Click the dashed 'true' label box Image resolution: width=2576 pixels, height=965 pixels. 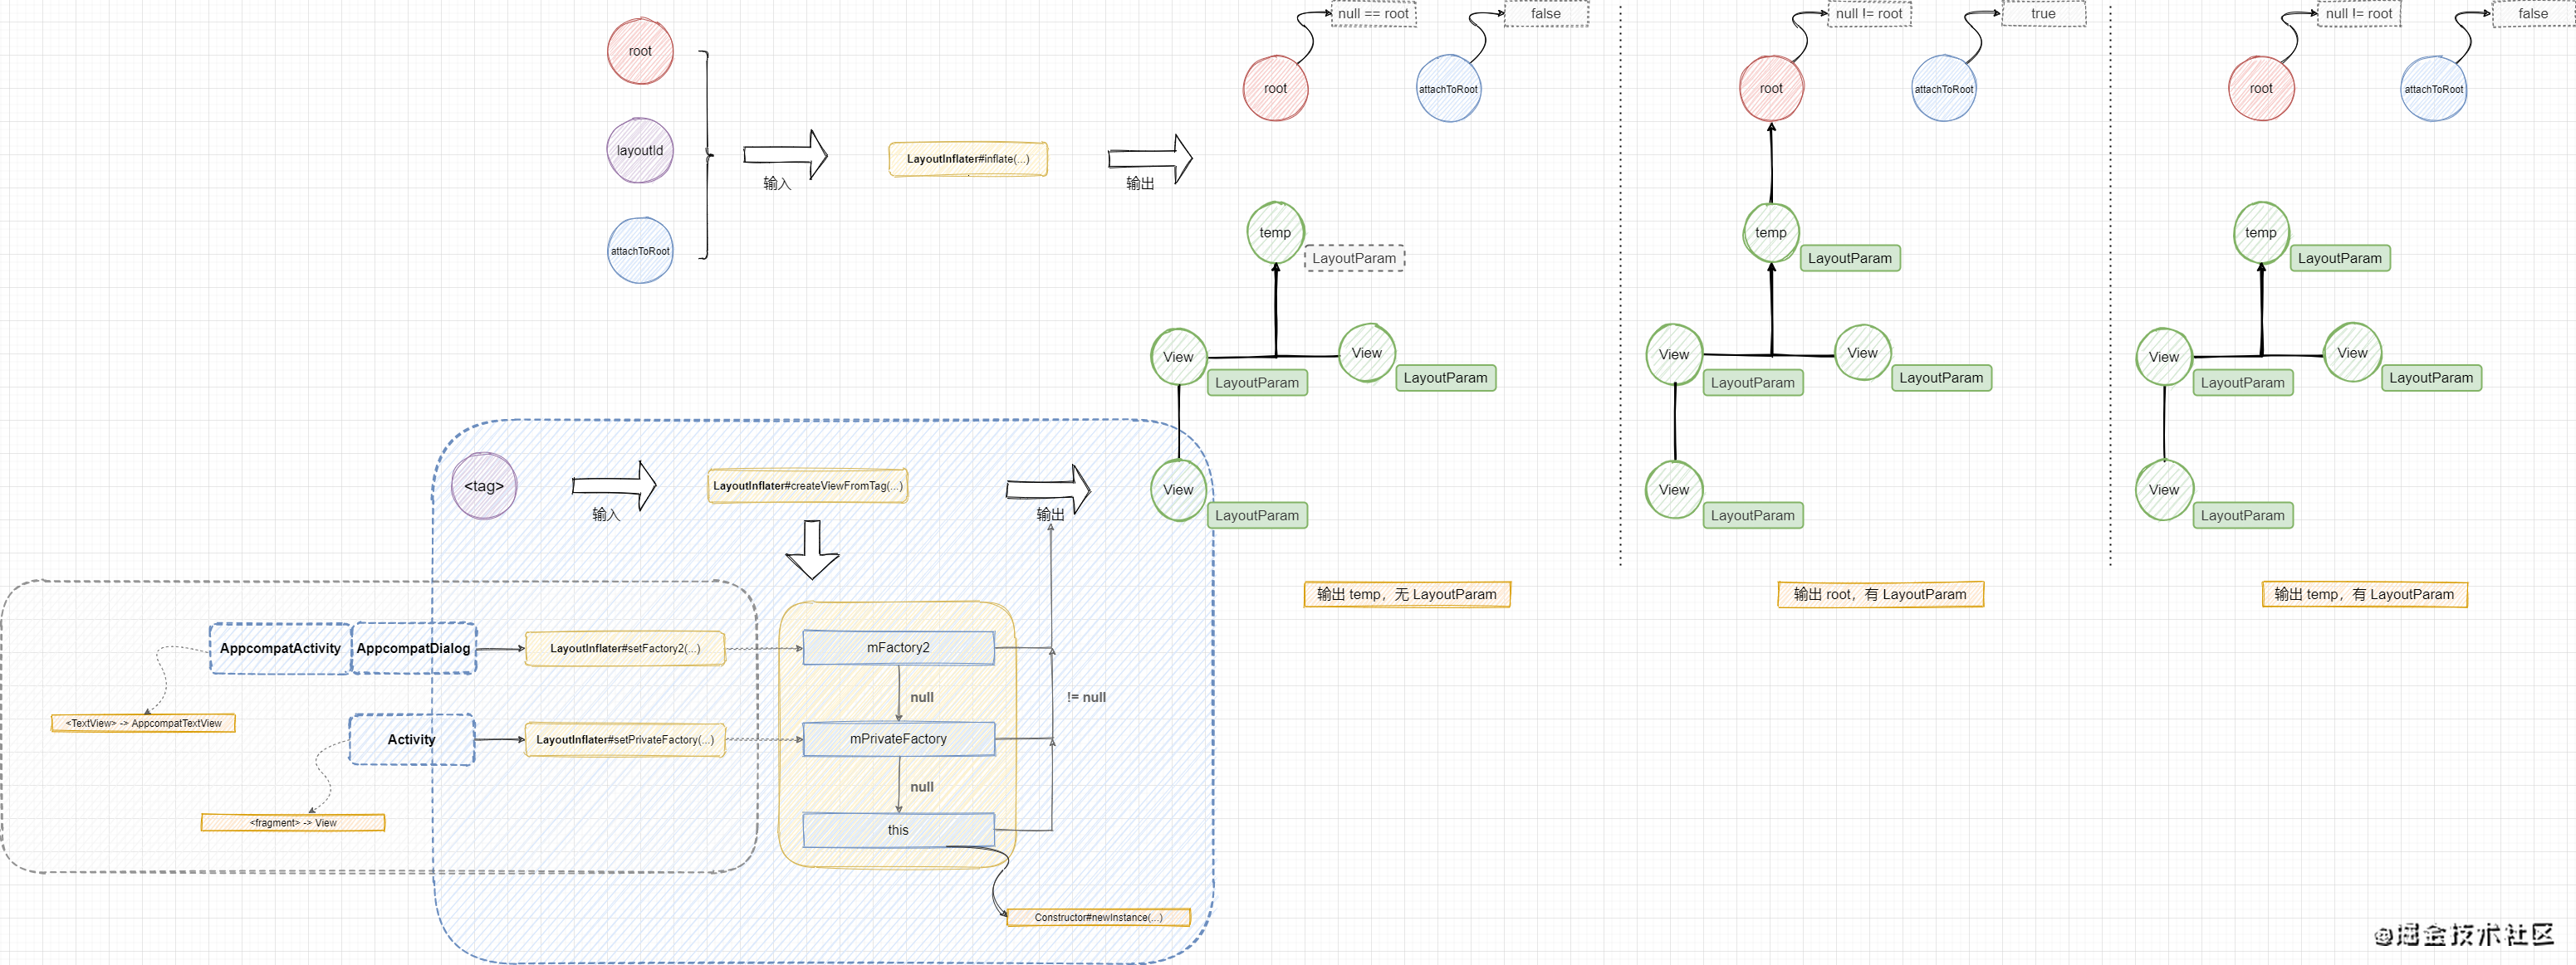2043,14
